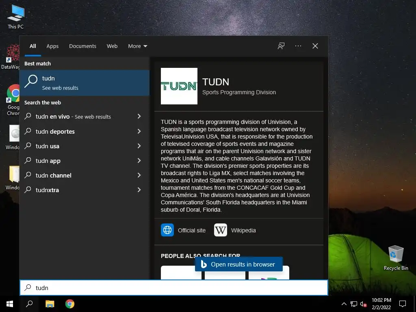This screenshot has width=416, height=312.
Task: Select the tudn usa suggestion
Action: (x=84, y=146)
